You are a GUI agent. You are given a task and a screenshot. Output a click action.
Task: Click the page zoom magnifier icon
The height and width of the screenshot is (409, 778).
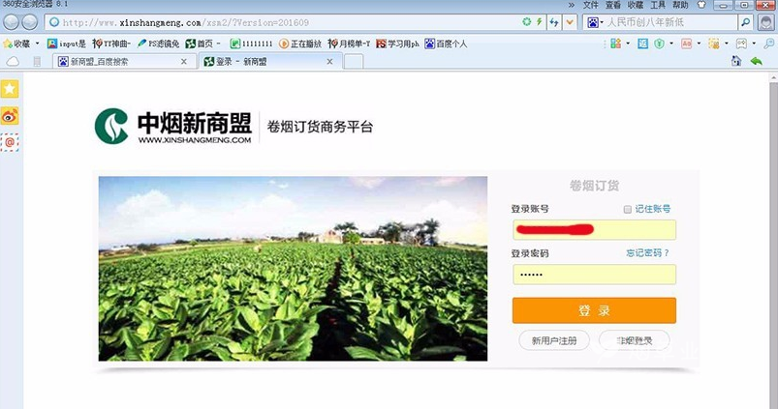768,44
